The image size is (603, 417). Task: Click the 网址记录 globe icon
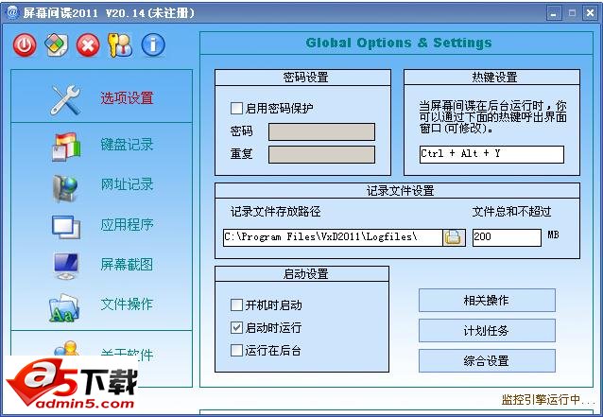65,188
